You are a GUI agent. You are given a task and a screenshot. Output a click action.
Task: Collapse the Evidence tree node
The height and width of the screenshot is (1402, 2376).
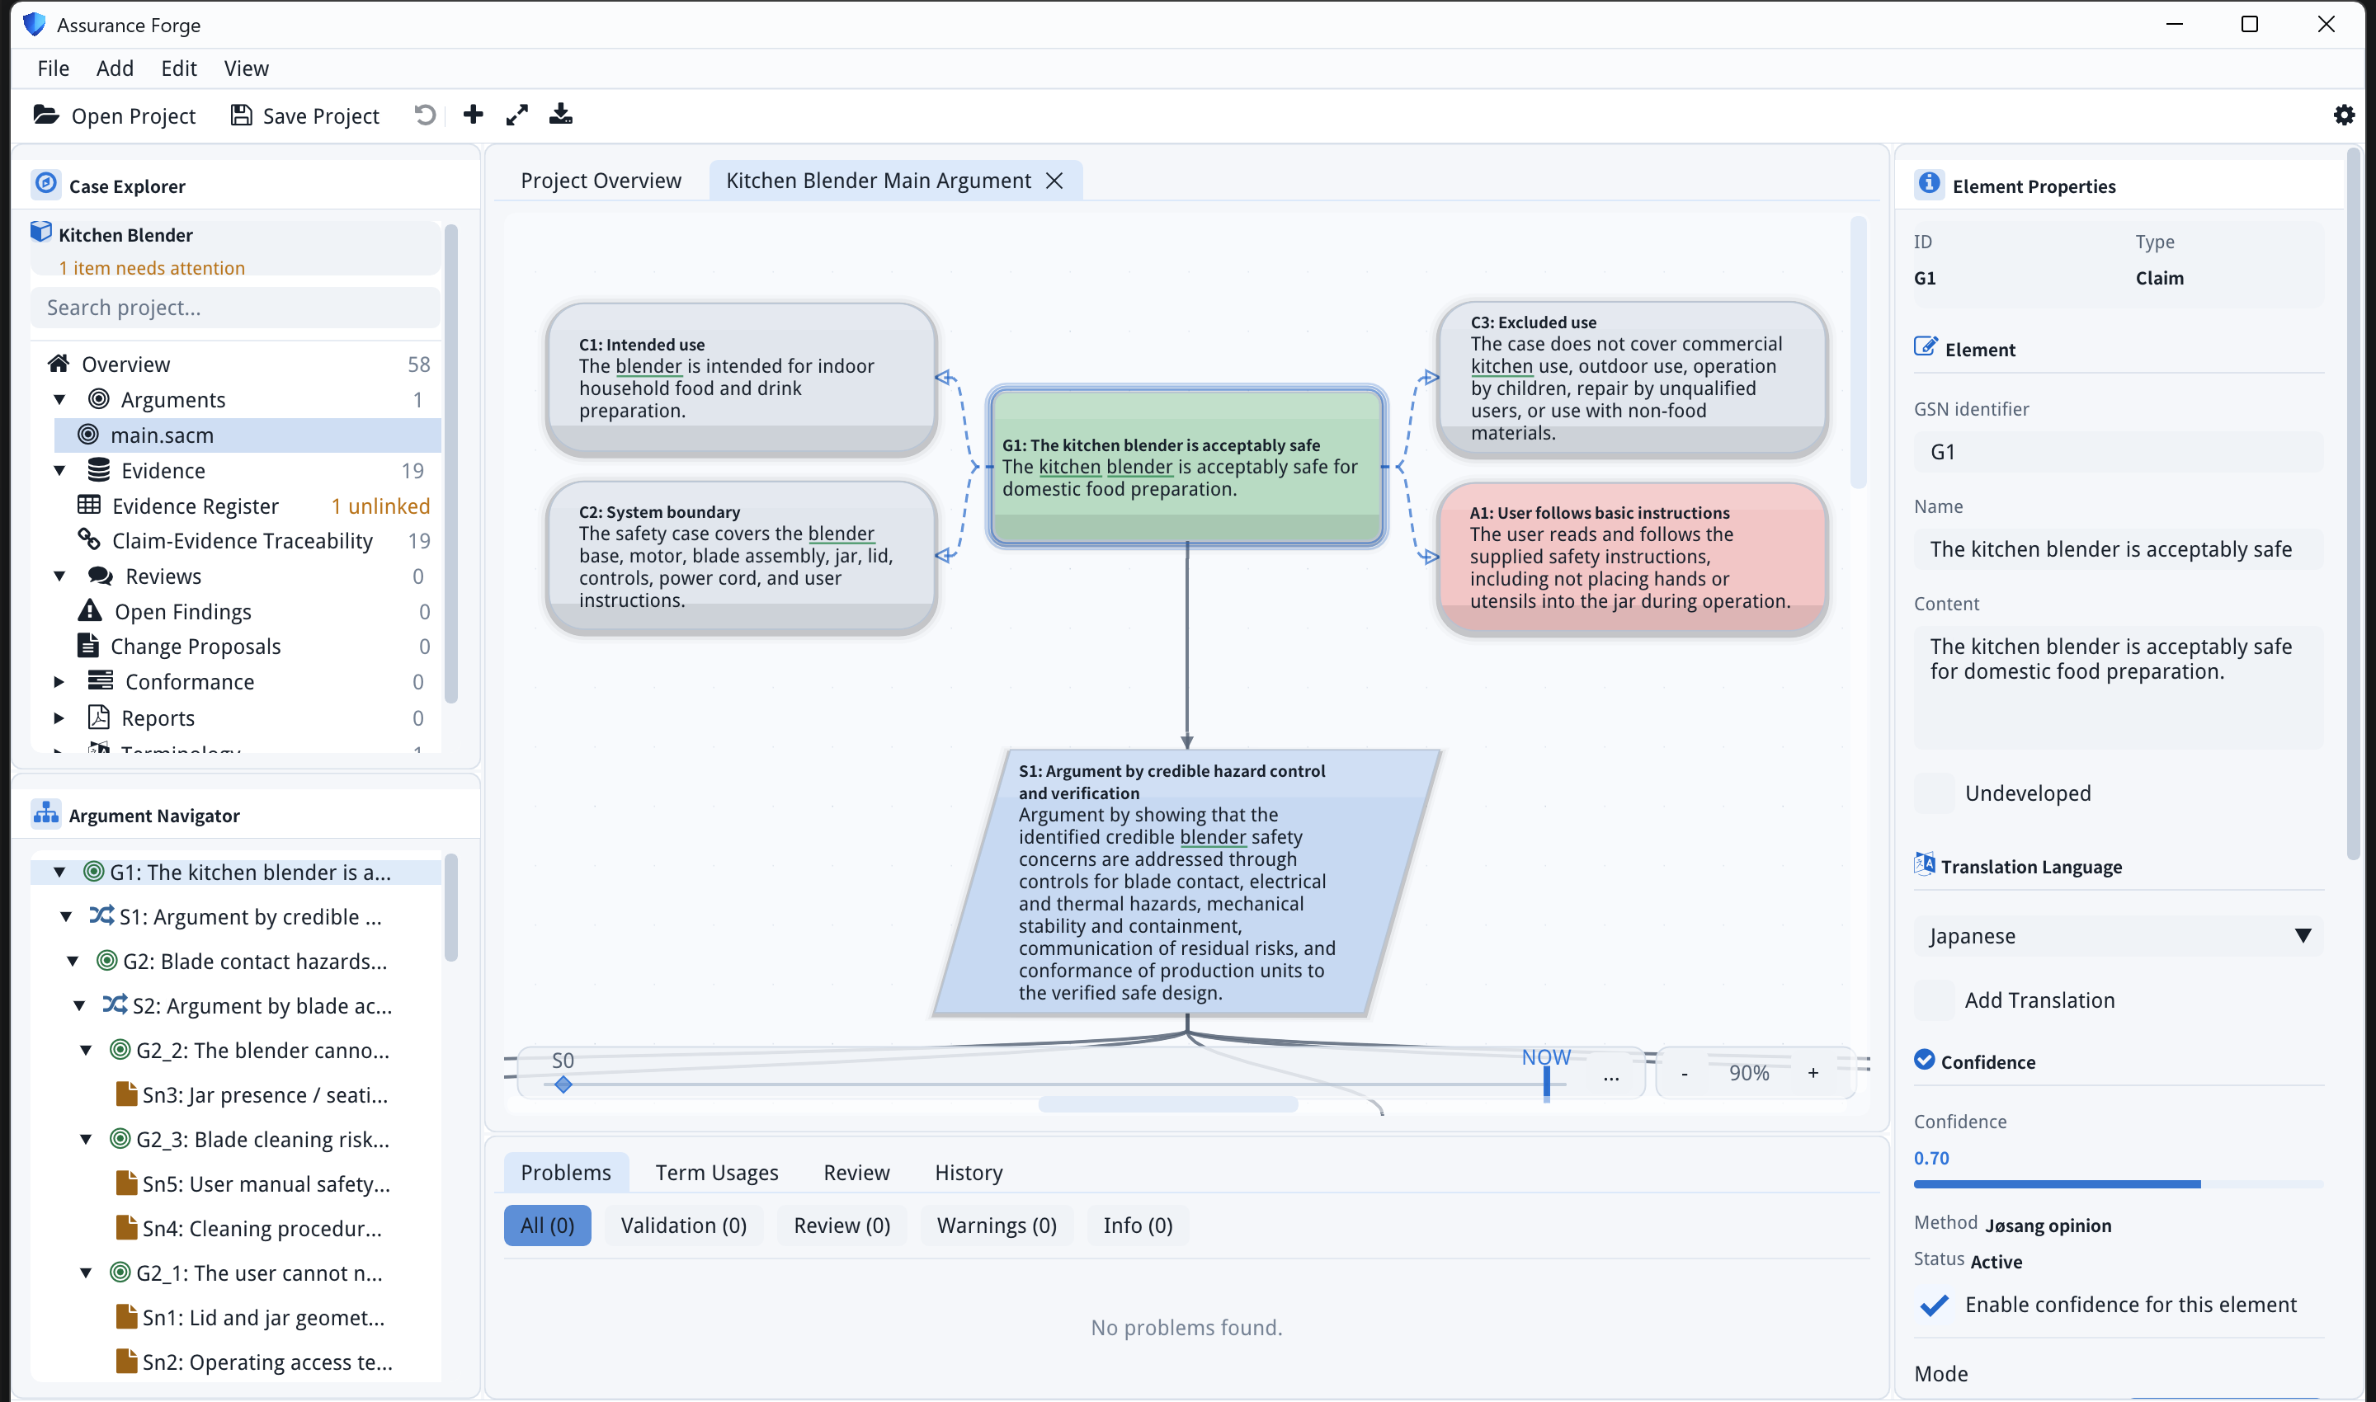[59, 470]
